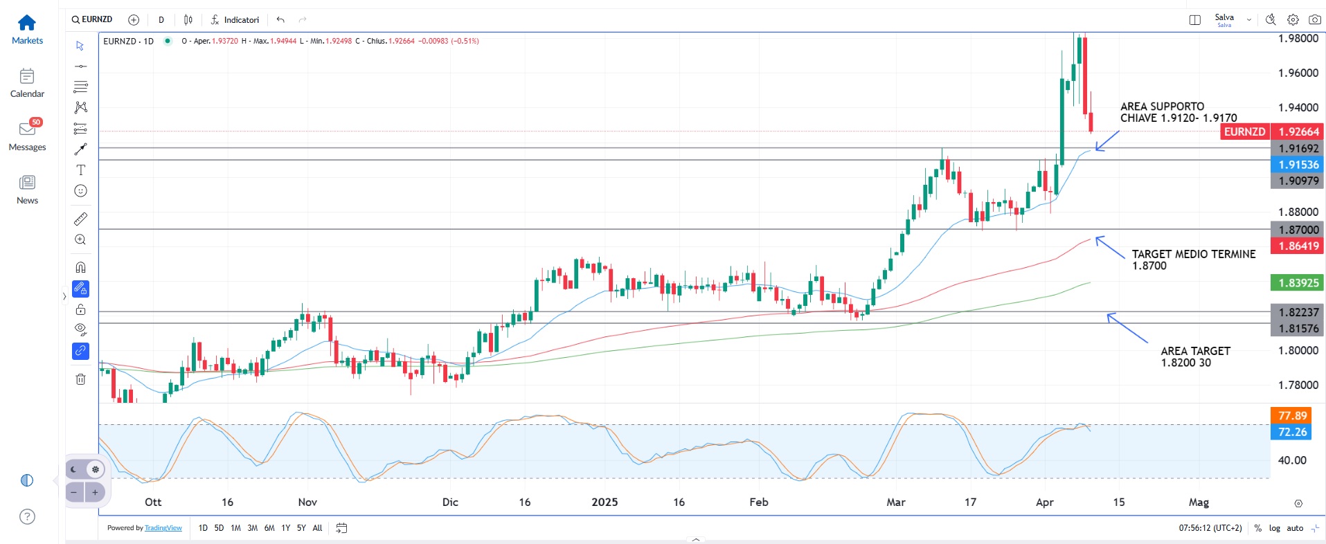Screen dimensions: 1326x544
Task: Choose the text annotation tool
Action: (80, 170)
